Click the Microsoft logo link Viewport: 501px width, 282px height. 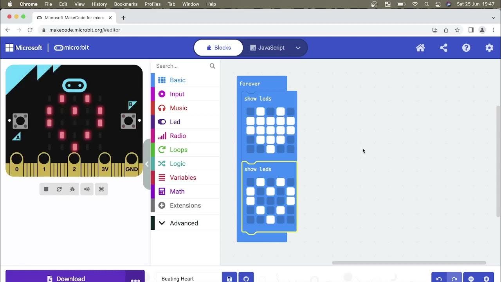(24, 48)
